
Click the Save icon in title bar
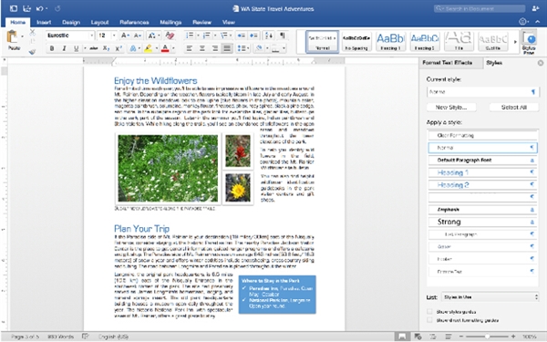[x=26, y=8]
